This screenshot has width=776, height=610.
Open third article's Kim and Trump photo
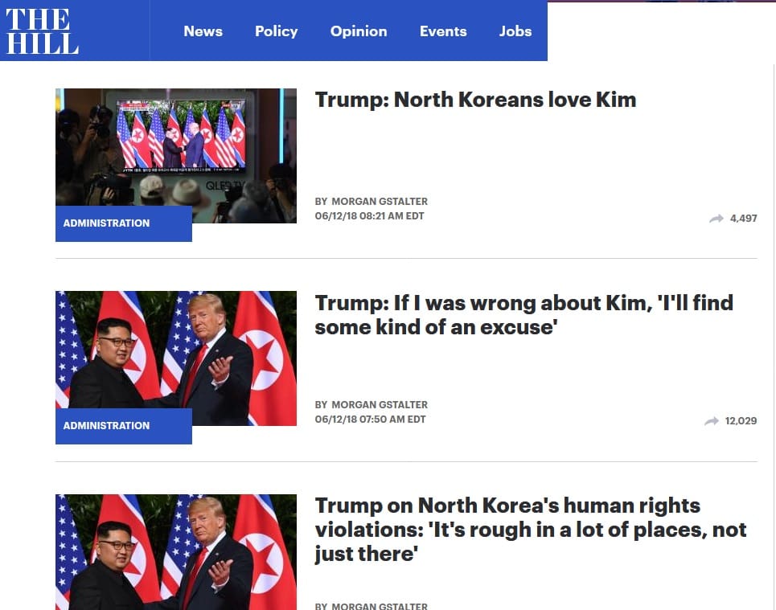tap(176, 552)
